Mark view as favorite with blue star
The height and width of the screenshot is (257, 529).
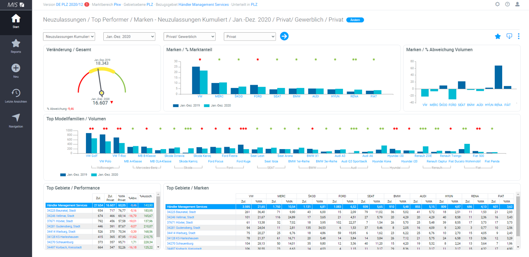pos(498,36)
